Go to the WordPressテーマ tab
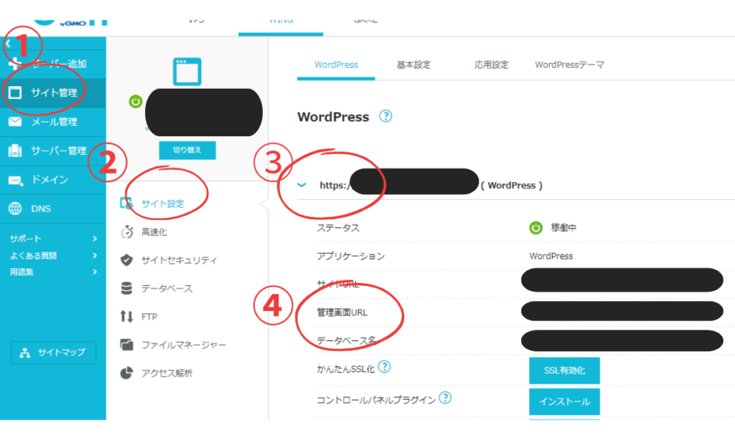The height and width of the screenshot is (440, 735). coord(569,65)
